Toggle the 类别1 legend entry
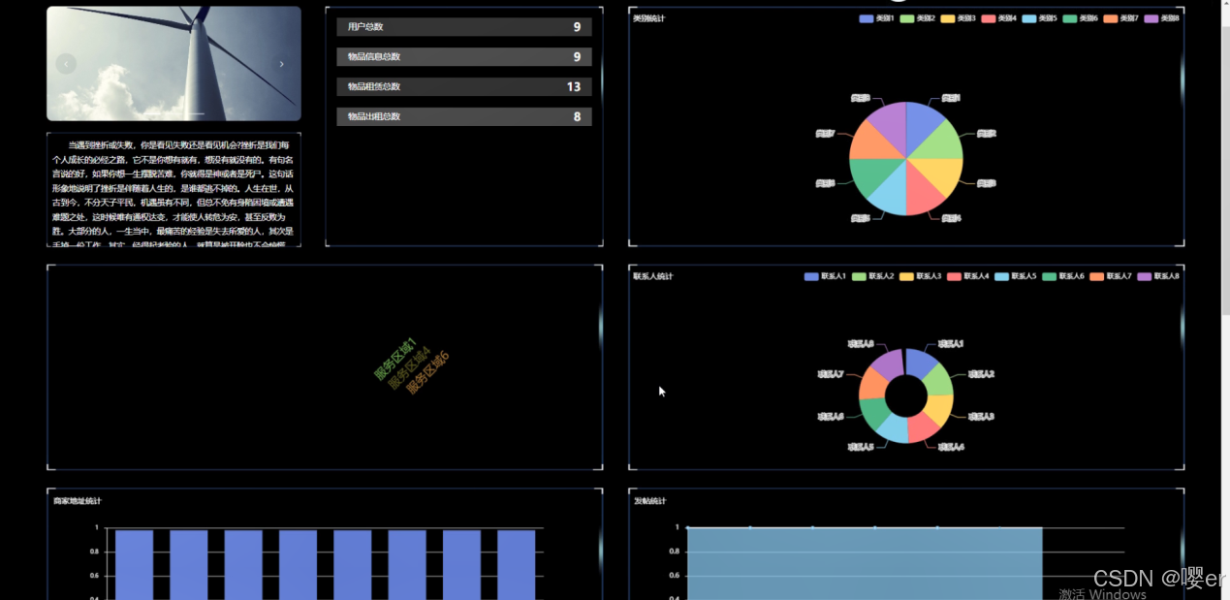This screenshot has height=600, width=1230. coord(876,18)
